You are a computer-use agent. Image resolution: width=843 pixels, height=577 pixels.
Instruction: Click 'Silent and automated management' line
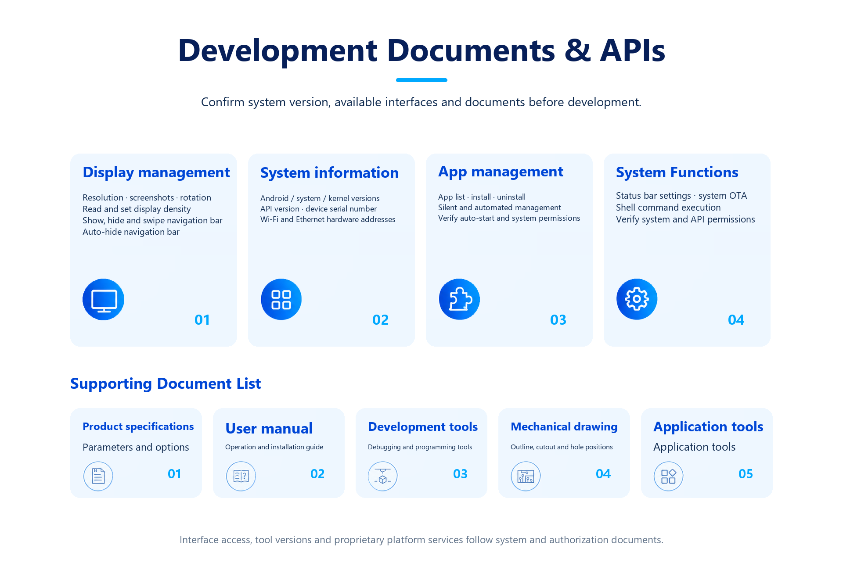(500, 208)
